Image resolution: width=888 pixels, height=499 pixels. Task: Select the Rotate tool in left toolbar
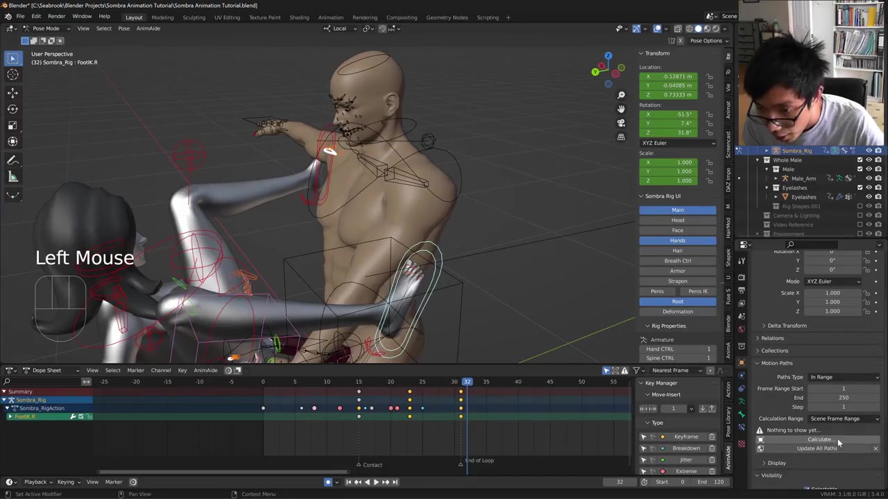(x=12, y=109)
